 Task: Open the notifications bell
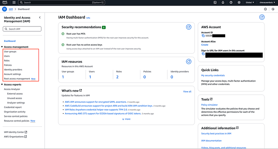[x=223, y=2]
